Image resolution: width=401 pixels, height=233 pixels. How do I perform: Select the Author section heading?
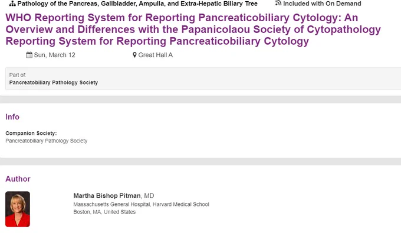click(x=18, y=179)
